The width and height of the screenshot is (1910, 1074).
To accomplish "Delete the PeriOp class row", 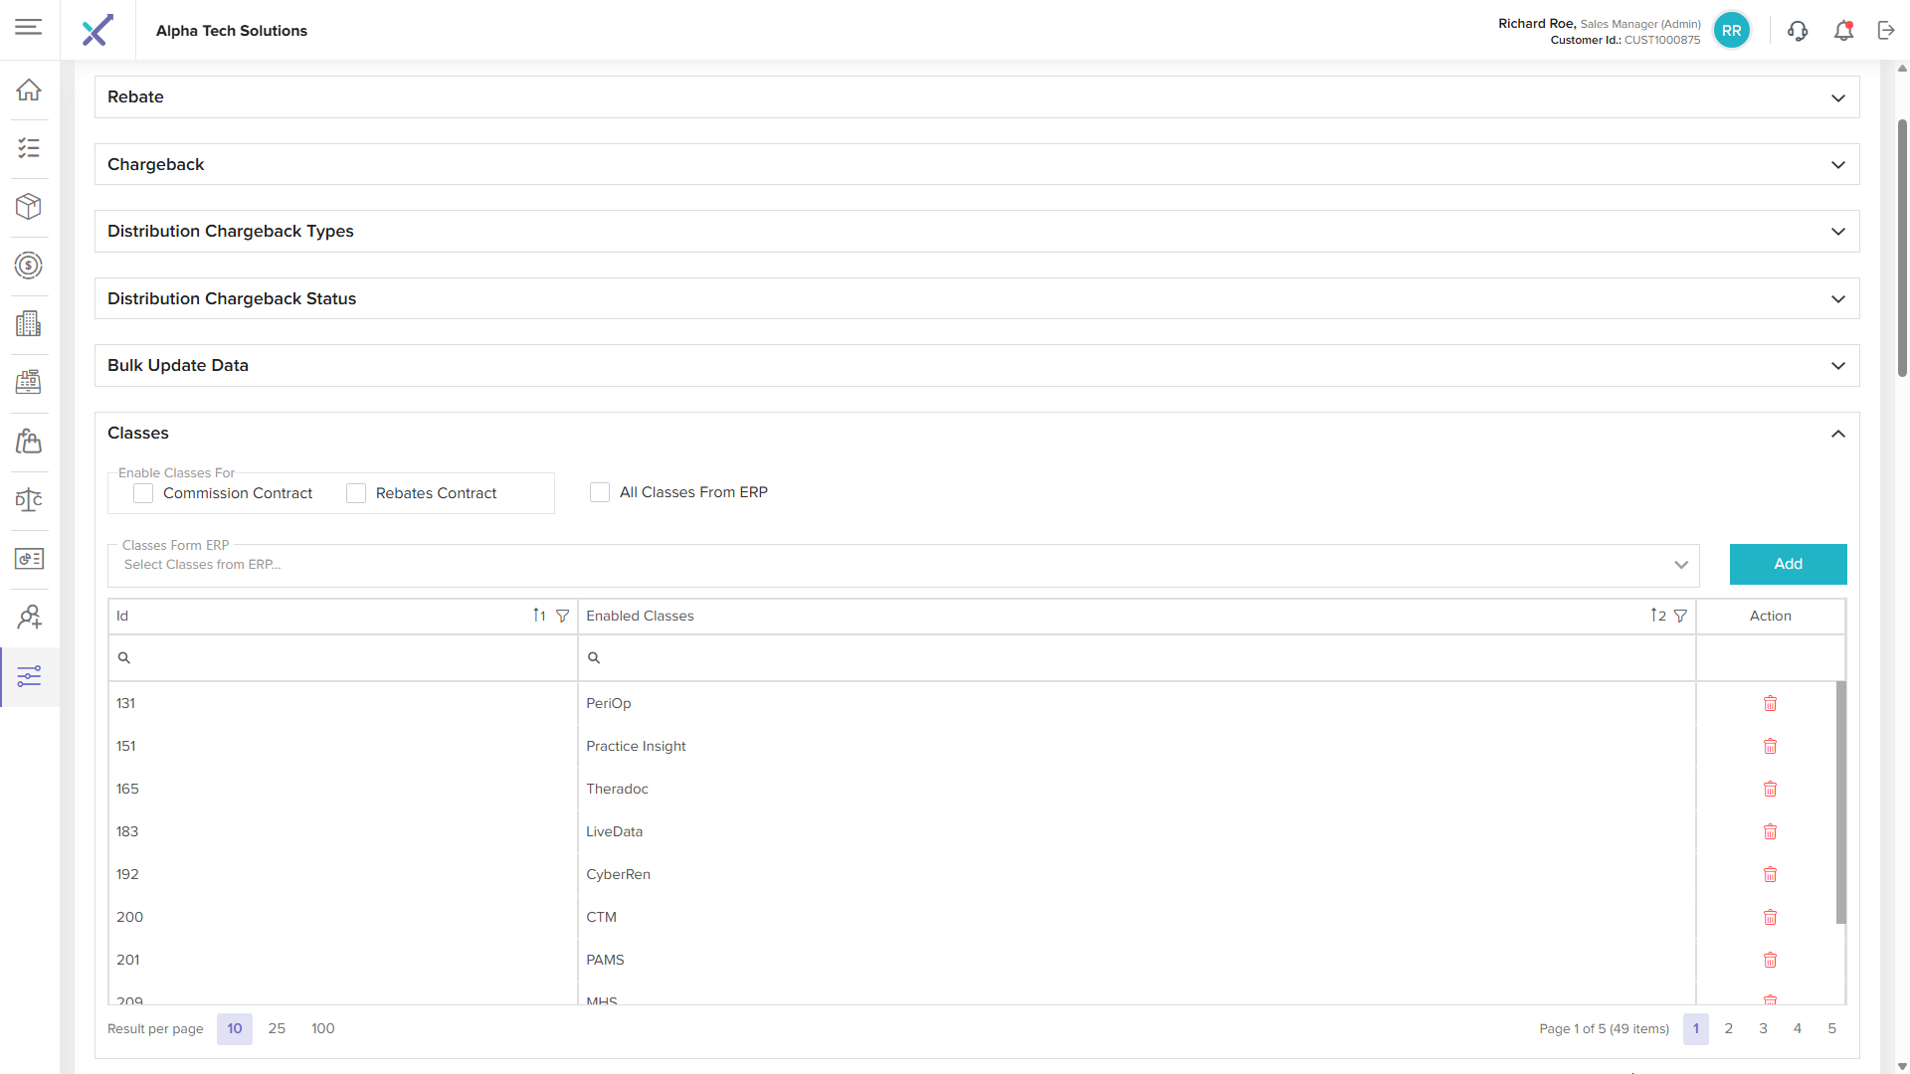I will [1770, 704].
